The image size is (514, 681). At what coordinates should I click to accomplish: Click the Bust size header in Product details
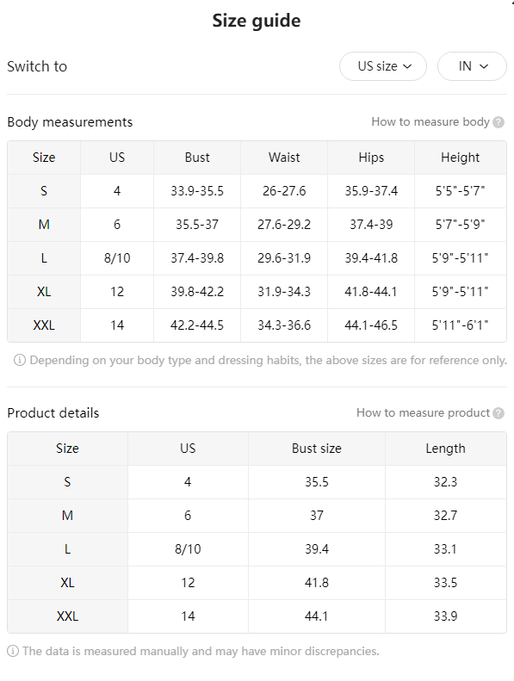(317, 449)
